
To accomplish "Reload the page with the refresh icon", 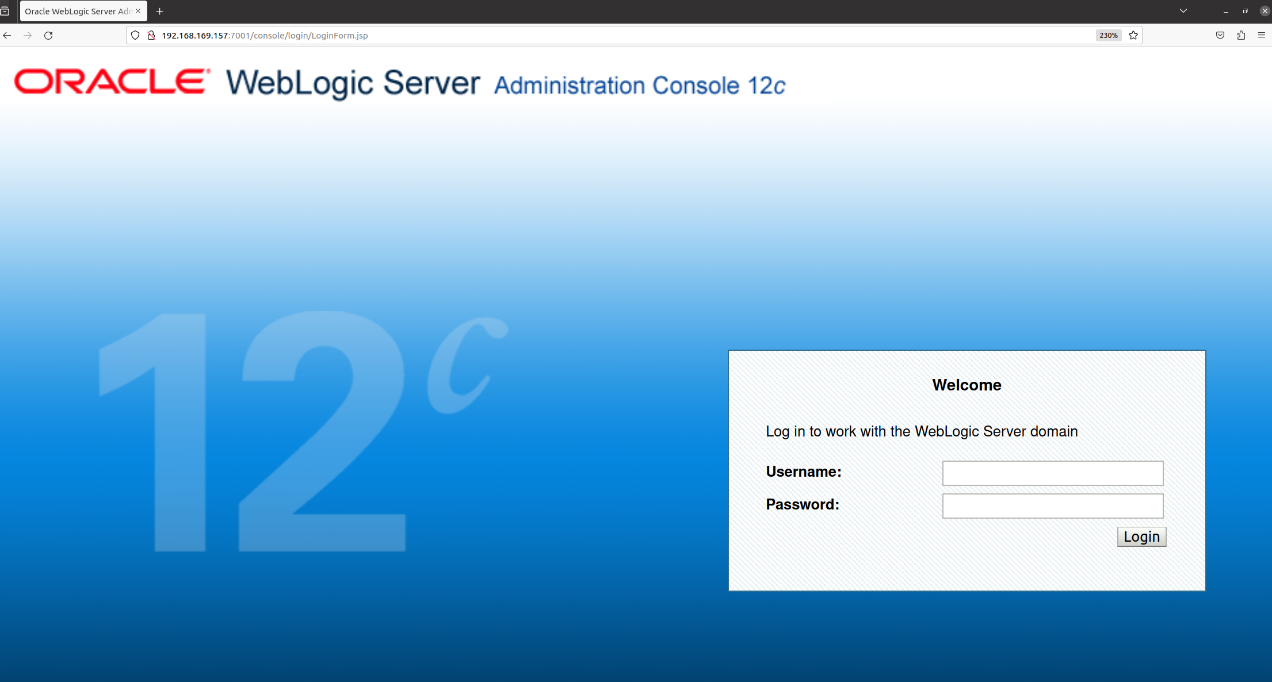I will point(48,35).
